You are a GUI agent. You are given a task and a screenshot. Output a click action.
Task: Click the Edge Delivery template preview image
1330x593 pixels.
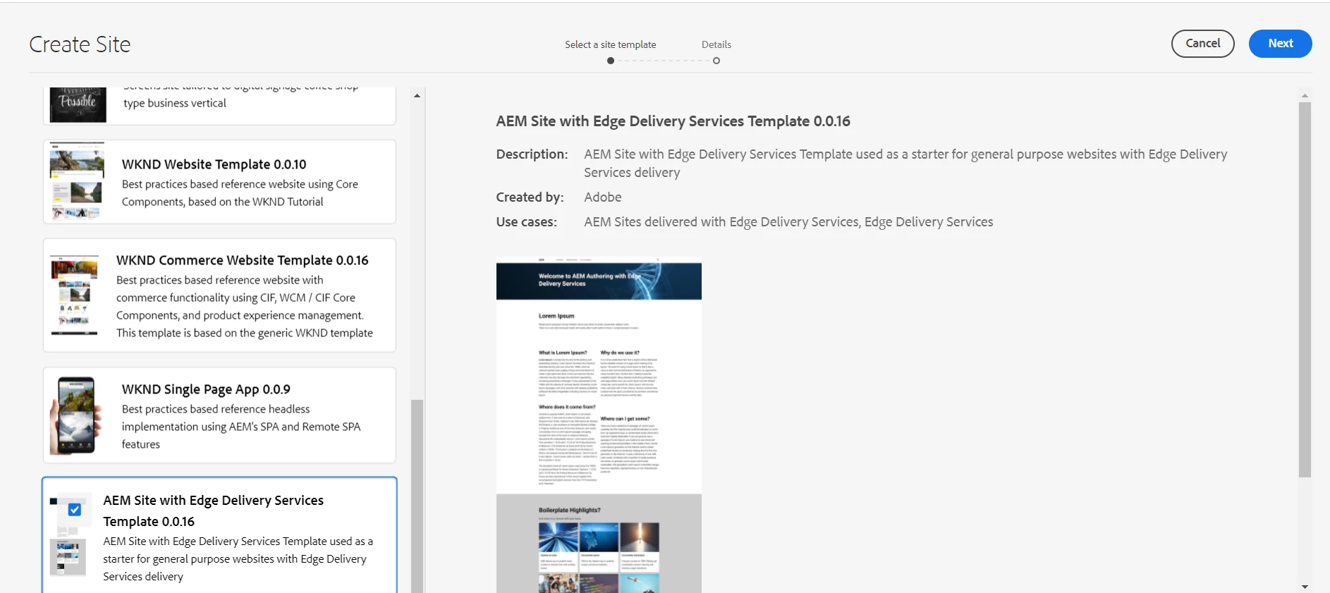click(x=599, y=426)
